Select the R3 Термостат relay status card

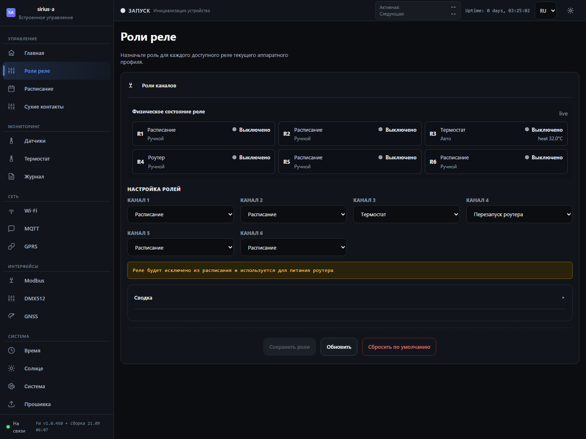coord(496,134)
